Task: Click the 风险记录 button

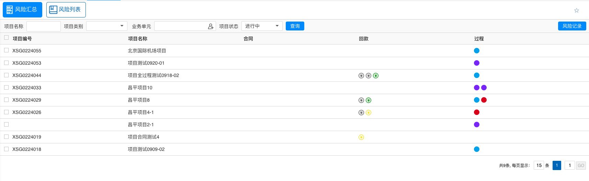Action: pyautogui.click(x=572, y=26)
